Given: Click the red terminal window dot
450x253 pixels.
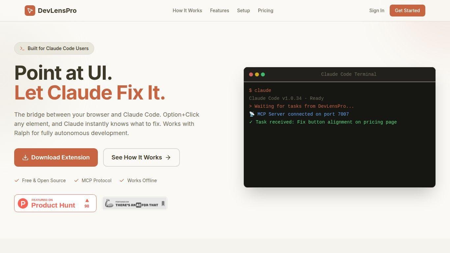Looking at the screenshot, I should [x=251, y=74].
